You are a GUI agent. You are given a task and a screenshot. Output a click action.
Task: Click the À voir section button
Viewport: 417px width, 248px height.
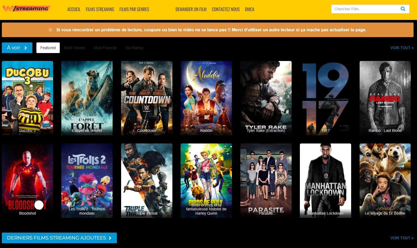(x=17, y=48)
